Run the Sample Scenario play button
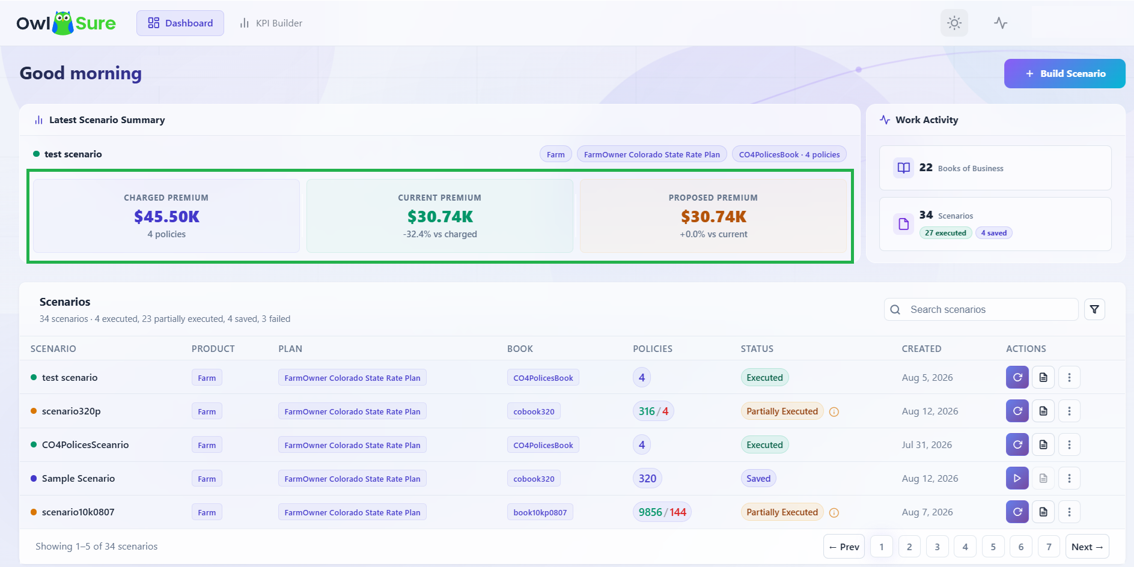This screenshot has width=1134, height=567. tap(1017, 478)
